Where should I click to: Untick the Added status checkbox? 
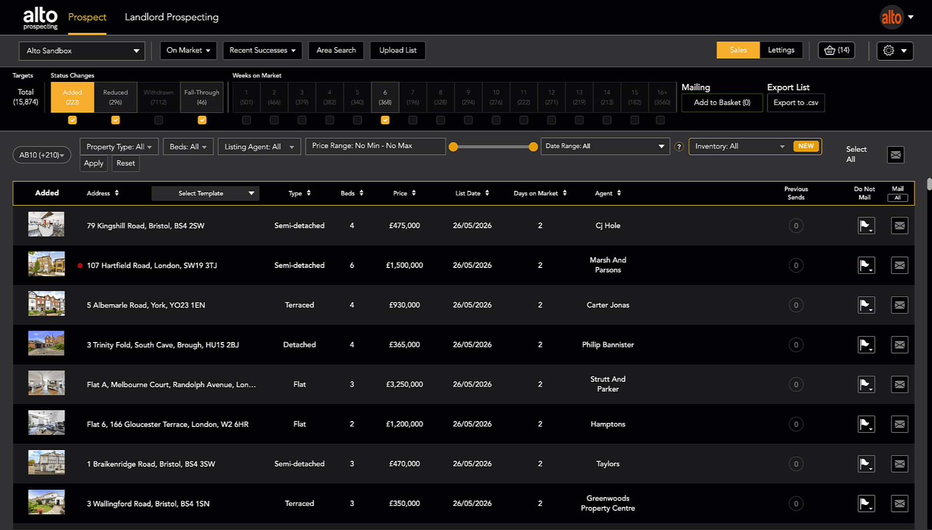tap(72, 120)
